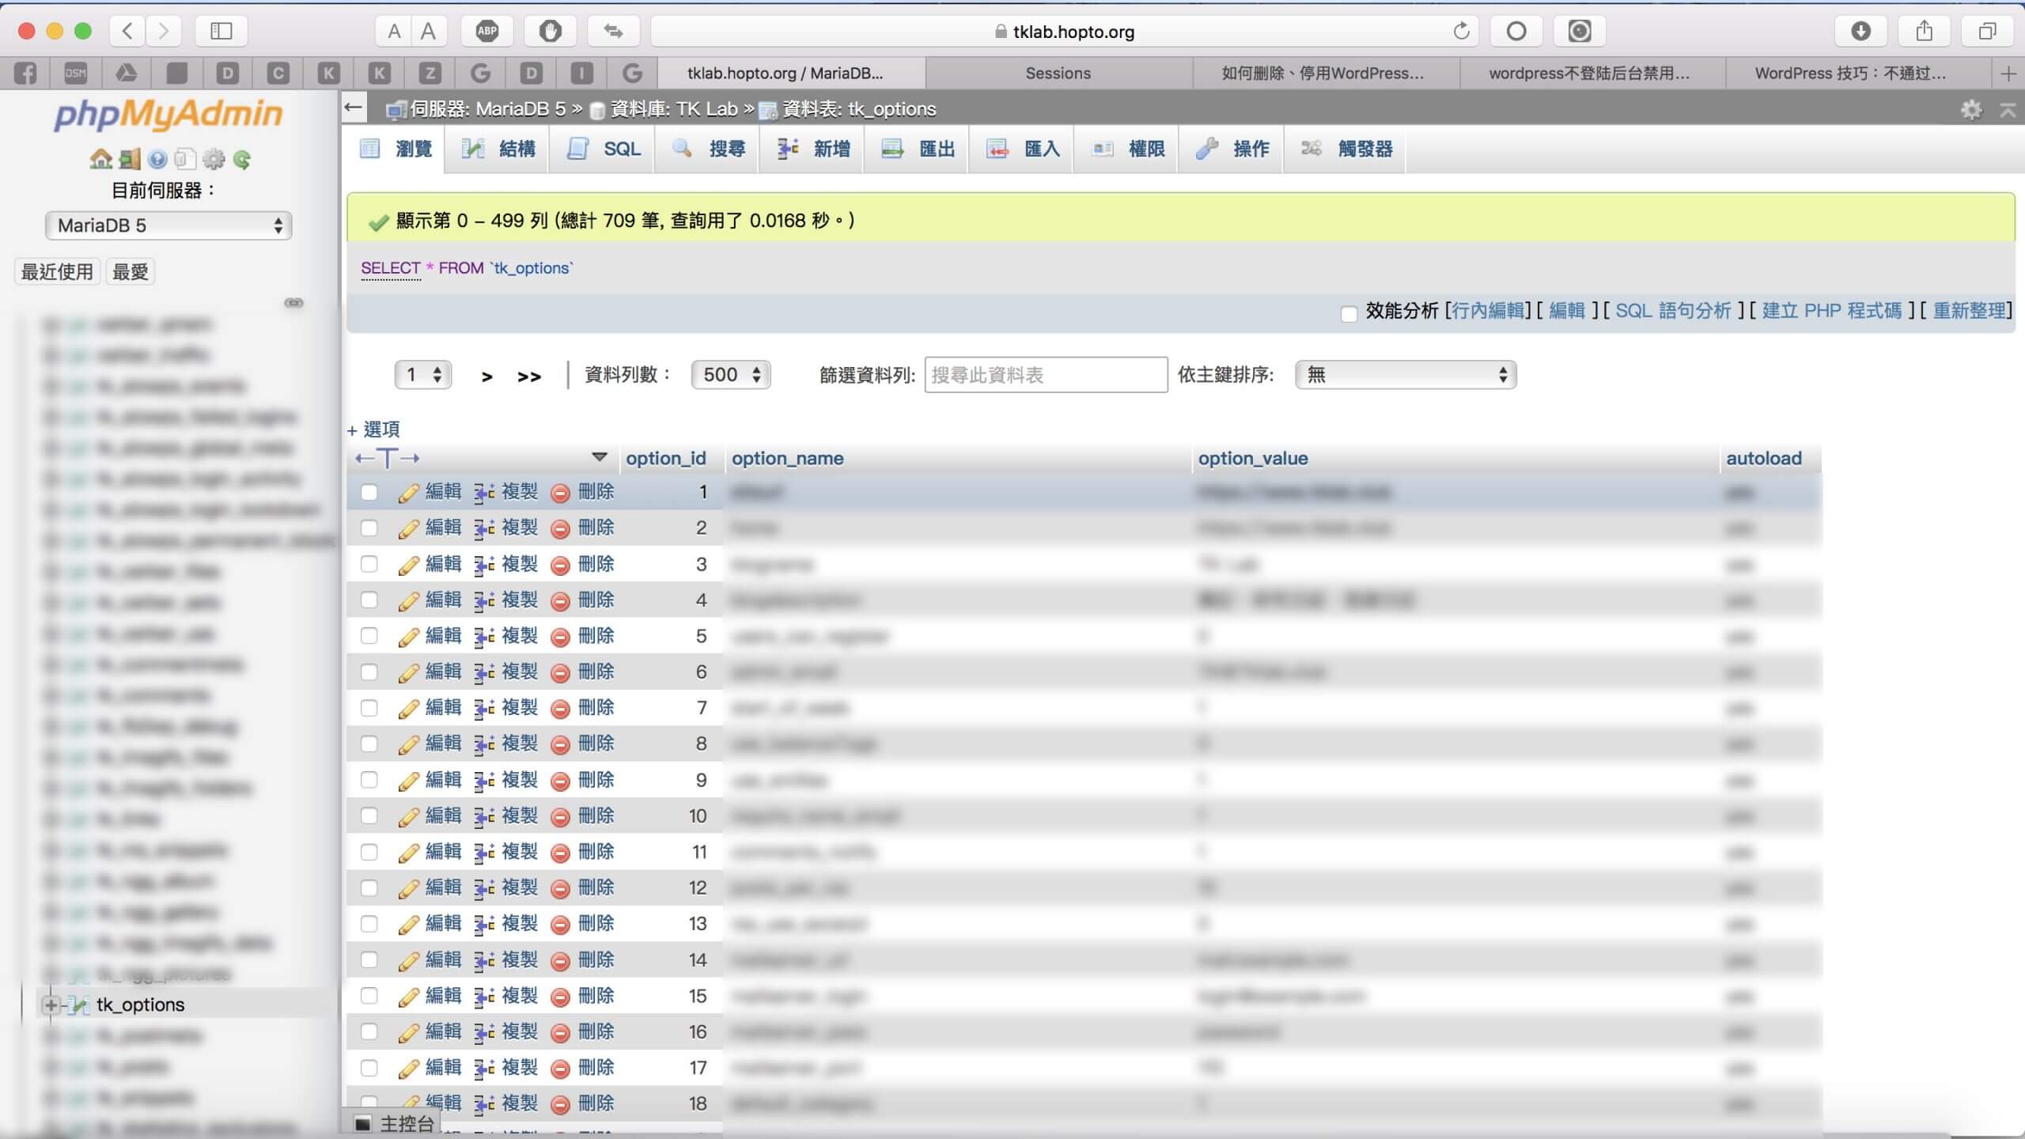2025x1139 pixels.
Task: Click the Adblock Plus ABP toolbar icon
Action: [x=487, y=32]
